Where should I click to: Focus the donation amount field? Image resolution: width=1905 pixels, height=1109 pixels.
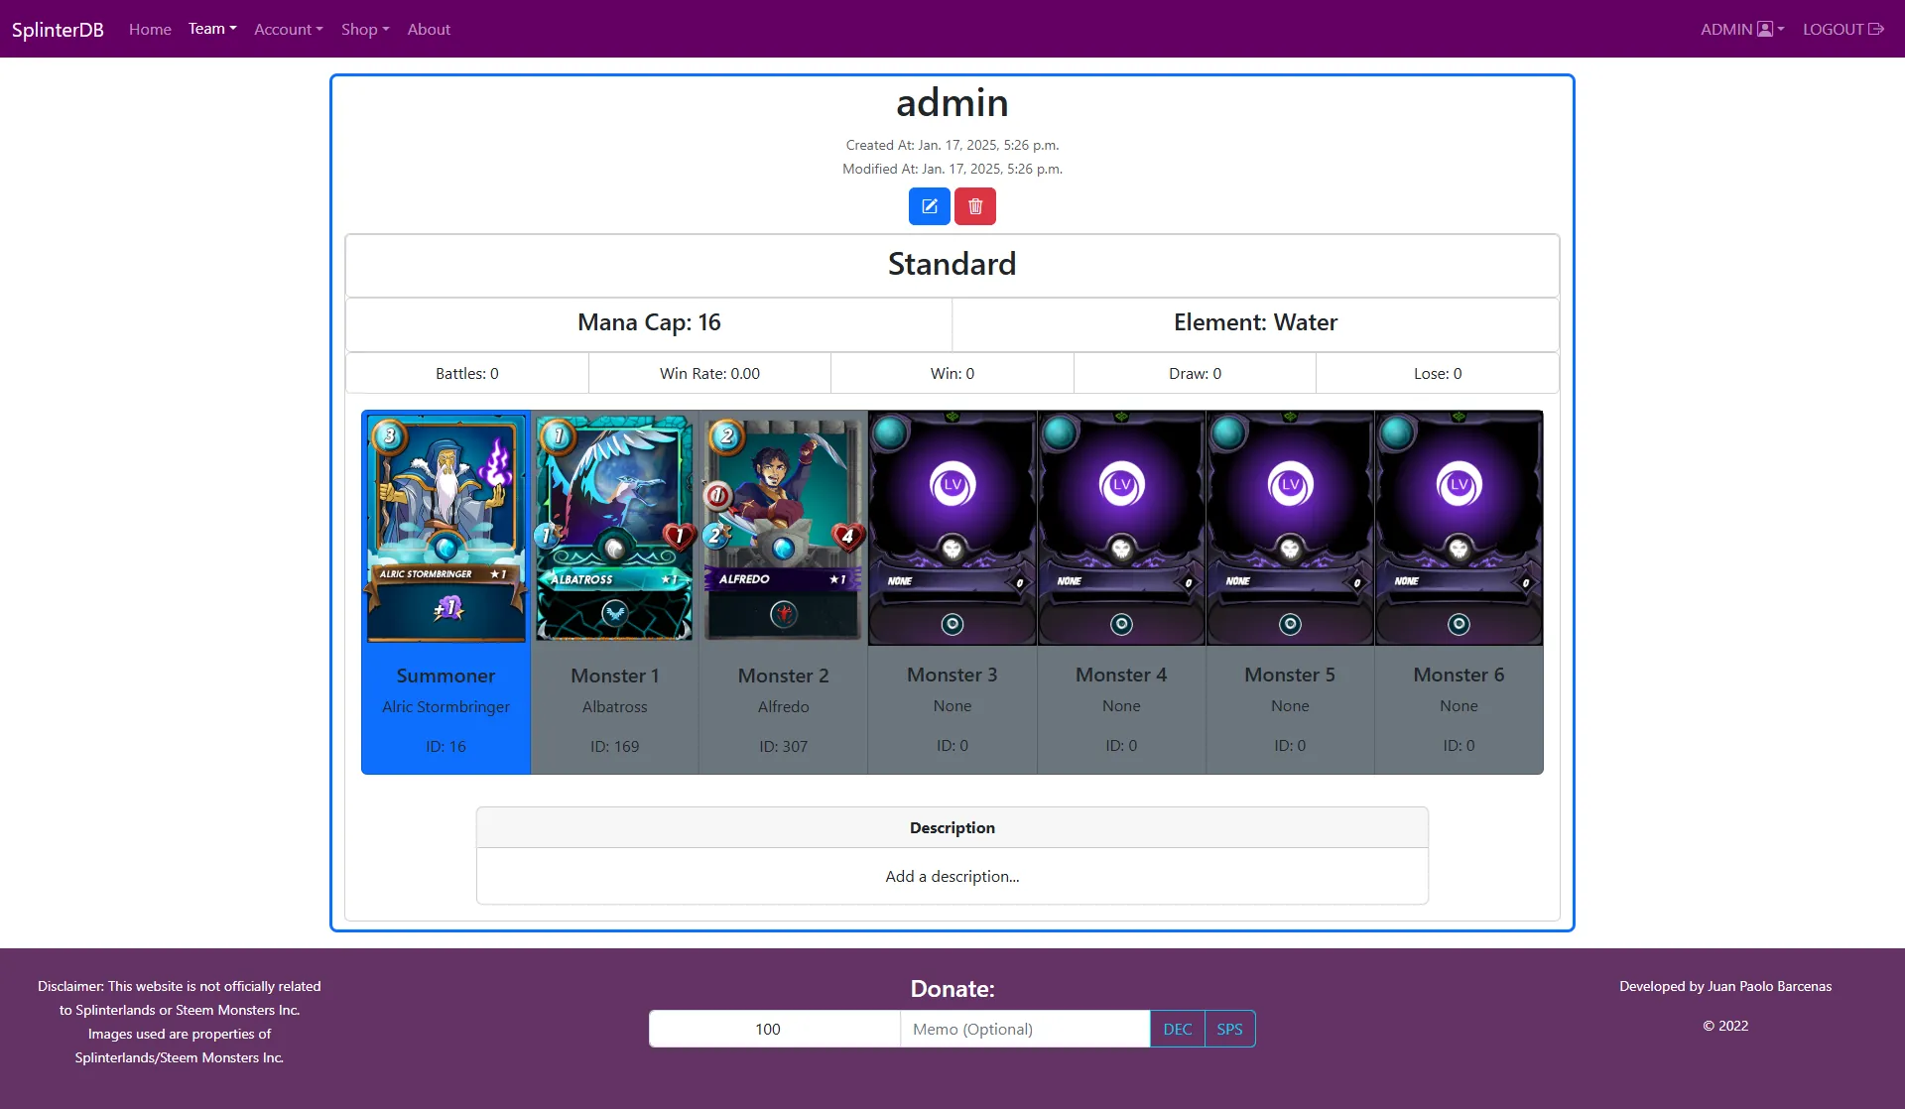pyautogui.click(x=774, y=1029)
